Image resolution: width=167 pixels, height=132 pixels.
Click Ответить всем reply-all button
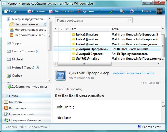[x=61, y=11]
